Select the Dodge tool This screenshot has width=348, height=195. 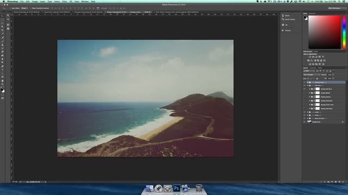(2, 62)
